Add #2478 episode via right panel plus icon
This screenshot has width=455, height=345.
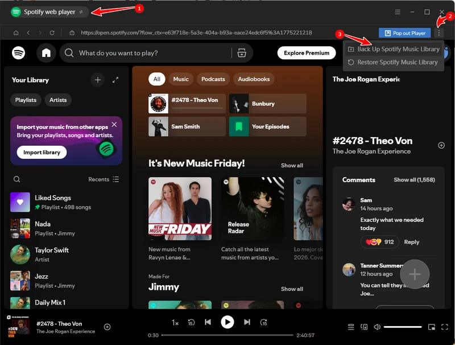(441, 145)
